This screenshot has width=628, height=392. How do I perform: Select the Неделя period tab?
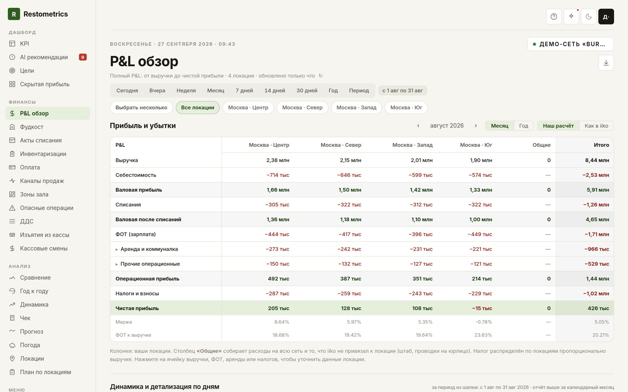tap(186, 91)
